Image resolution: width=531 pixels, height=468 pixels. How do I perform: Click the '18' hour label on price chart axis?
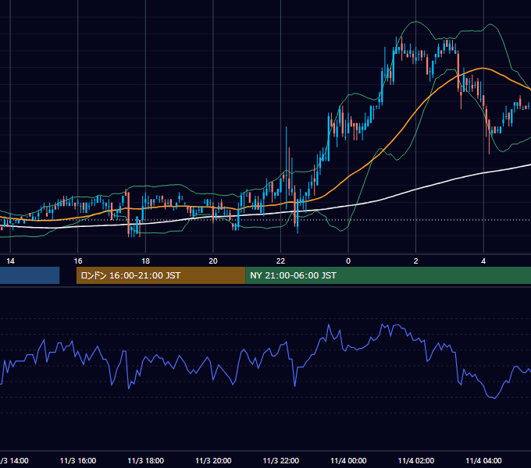coord(145,261)
